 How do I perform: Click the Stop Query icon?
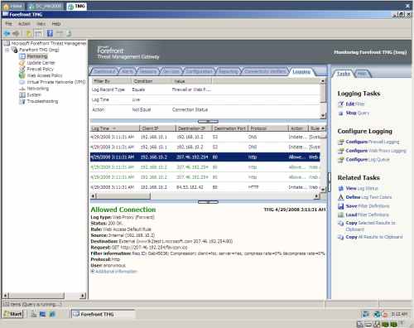(x=341, y=113)
